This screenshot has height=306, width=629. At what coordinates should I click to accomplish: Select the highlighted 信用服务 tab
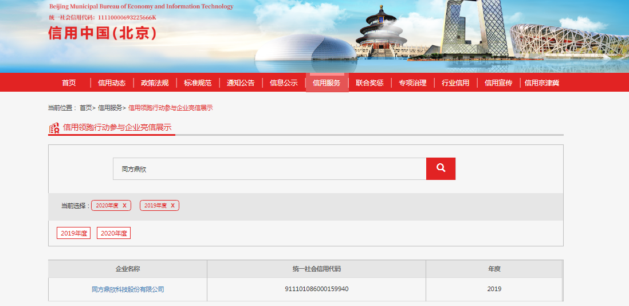point(327,83)
